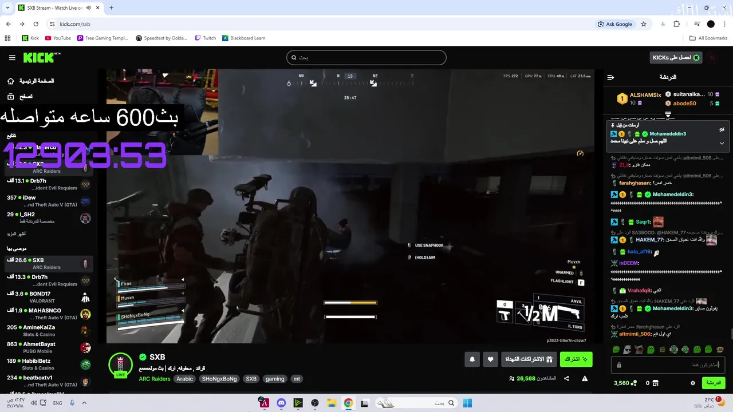Click the notification bell button
Image resolution: width=733 pixels, height=412 pixels.
tap(472, 359)
